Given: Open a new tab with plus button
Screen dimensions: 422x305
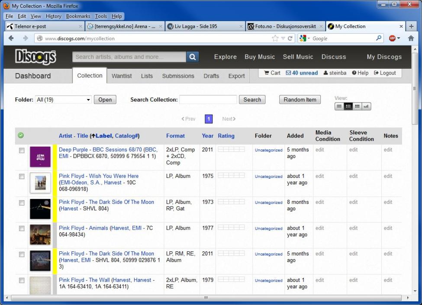Looking at the screenshot, I should tap(411, 26).
